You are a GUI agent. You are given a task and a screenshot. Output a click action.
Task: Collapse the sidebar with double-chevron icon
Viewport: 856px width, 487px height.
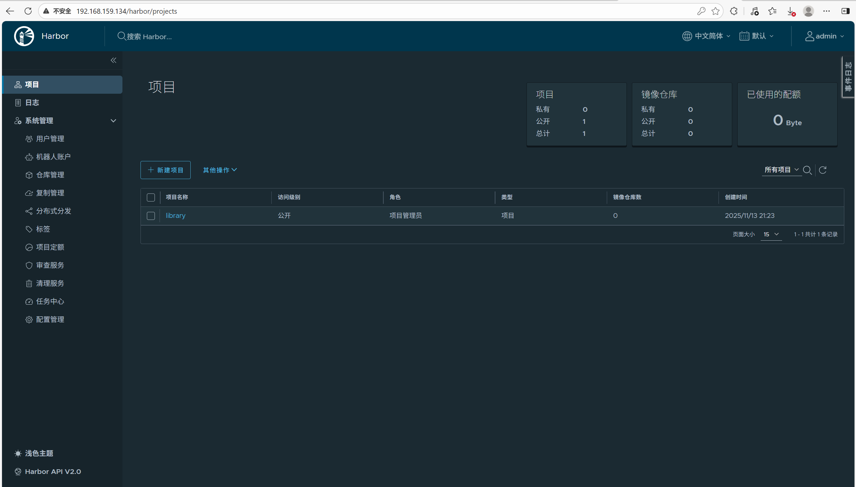click(x=113, y=60)
